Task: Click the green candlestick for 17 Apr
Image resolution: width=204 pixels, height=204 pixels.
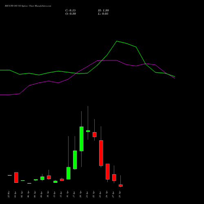Action: pos(75,160)
